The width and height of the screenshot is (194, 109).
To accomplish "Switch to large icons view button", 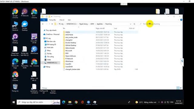I will click(181, 88).
